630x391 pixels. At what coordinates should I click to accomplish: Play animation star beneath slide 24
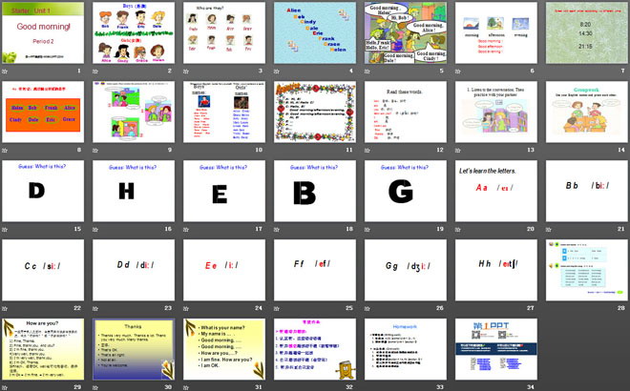click(x=186, y=309)
